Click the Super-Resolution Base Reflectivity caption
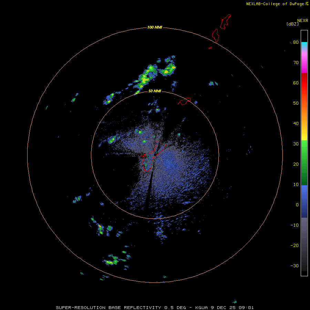Screen dimensions: 310x310 155,308
